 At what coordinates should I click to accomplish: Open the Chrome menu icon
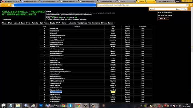191,5
